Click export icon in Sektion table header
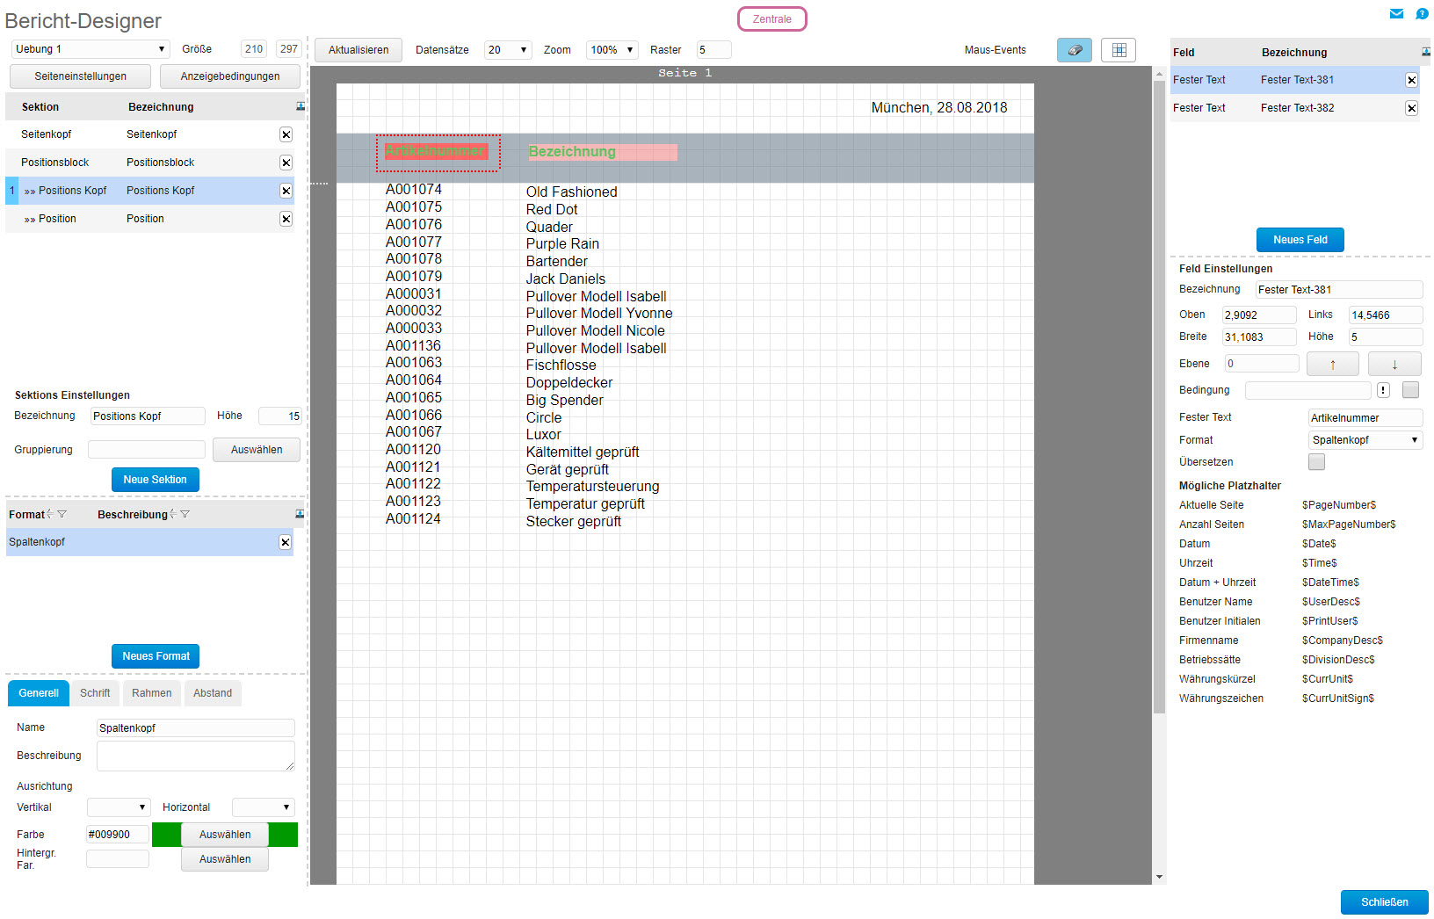Image resolution: width=1434 pixels, height=919 pixels. pyautogui.click(x=301, y=106)
